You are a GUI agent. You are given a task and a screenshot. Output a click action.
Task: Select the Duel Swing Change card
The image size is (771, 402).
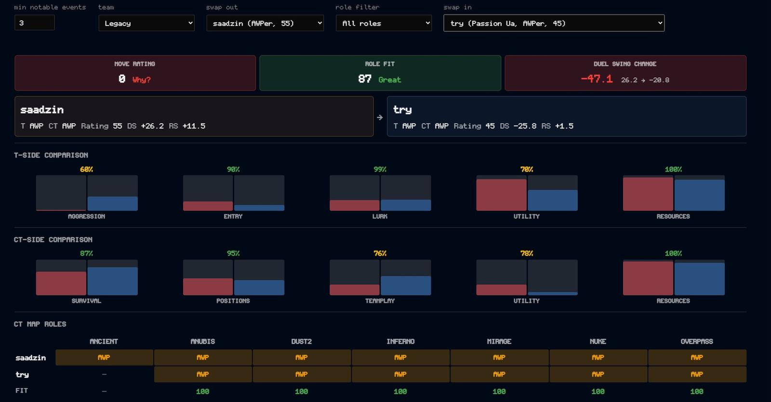[x=625, y=73]
